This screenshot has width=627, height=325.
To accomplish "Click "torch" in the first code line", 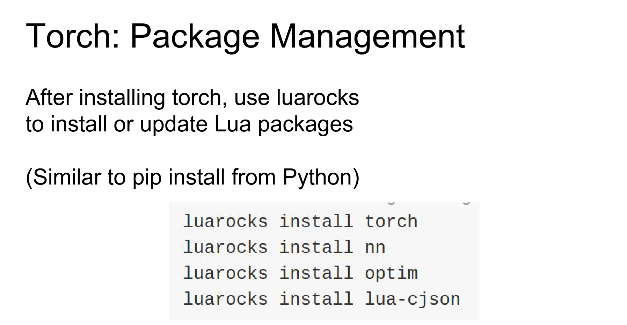I will (391, 222).
